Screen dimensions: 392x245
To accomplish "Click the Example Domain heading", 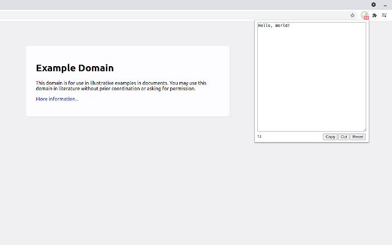I will [75, 68].
